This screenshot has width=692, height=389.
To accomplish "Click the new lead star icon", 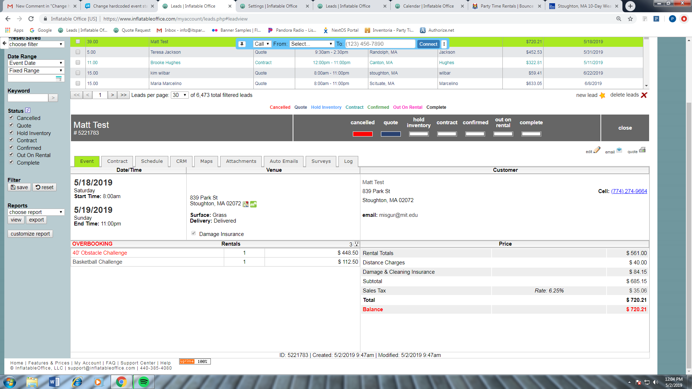I will pyautogui.click(x=602, y=95).
